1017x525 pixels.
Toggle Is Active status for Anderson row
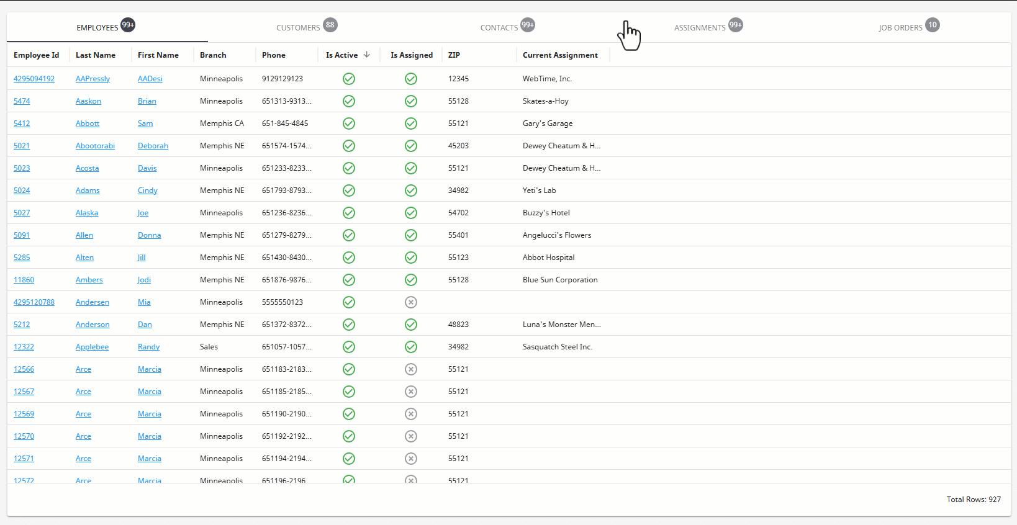point(349,325)
